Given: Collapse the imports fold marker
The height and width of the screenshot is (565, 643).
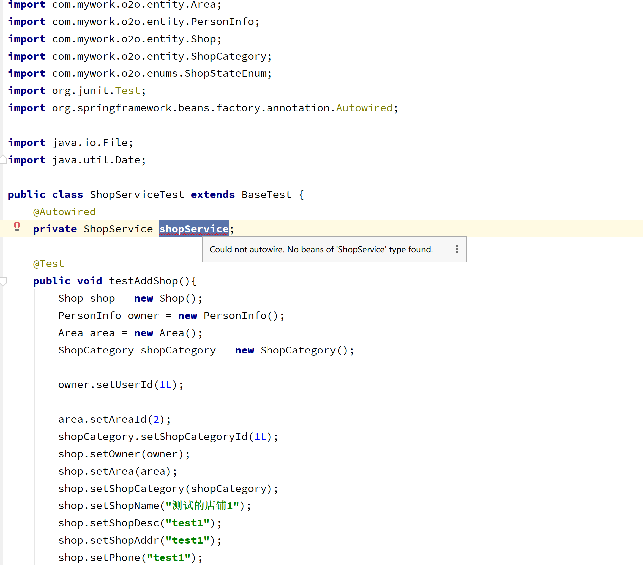Looking at the screenshot, I should [x=3, y=160].
